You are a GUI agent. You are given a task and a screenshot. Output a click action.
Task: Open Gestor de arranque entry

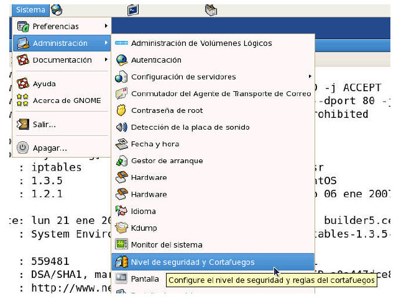(167, 161)
